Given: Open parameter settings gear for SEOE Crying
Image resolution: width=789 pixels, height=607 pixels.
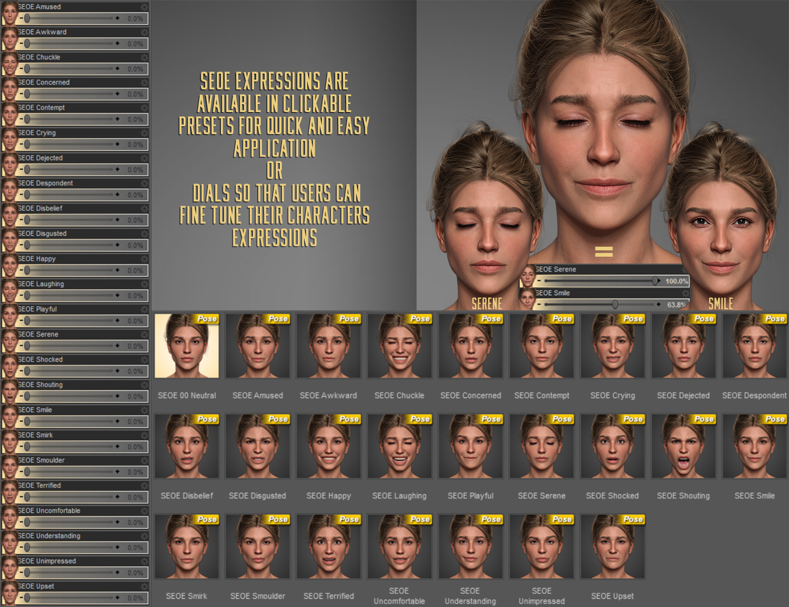Looking at the screenshot, I should 143,133.
